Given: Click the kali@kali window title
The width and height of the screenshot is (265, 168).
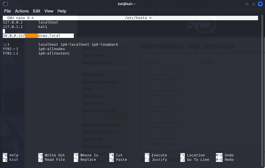Looking at the screenshot, I should coord(127,4).
